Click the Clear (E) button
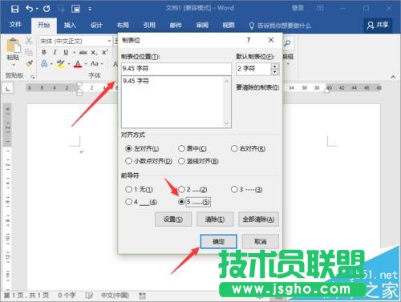 click(215, 219)
